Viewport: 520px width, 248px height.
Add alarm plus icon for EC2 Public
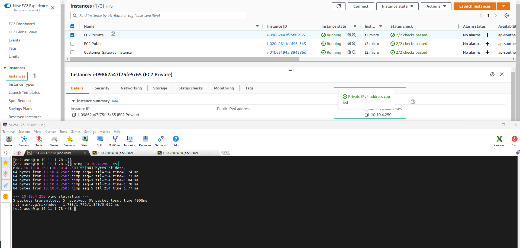[x=487, y=44]
